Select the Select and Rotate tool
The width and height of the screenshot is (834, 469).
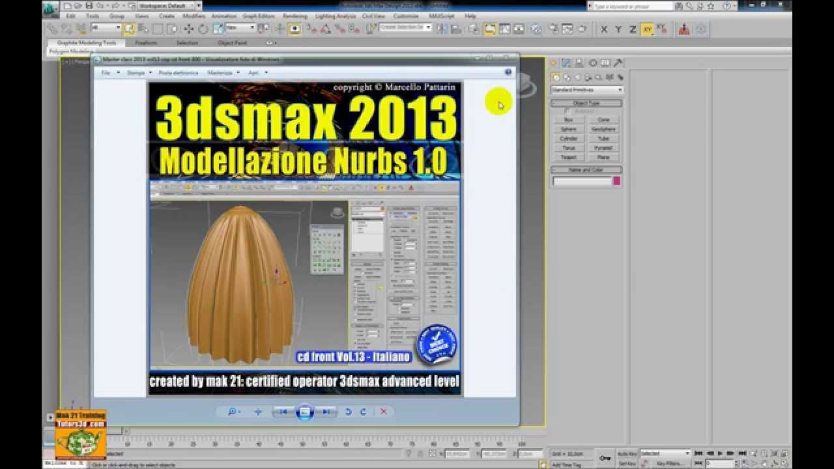203,29
